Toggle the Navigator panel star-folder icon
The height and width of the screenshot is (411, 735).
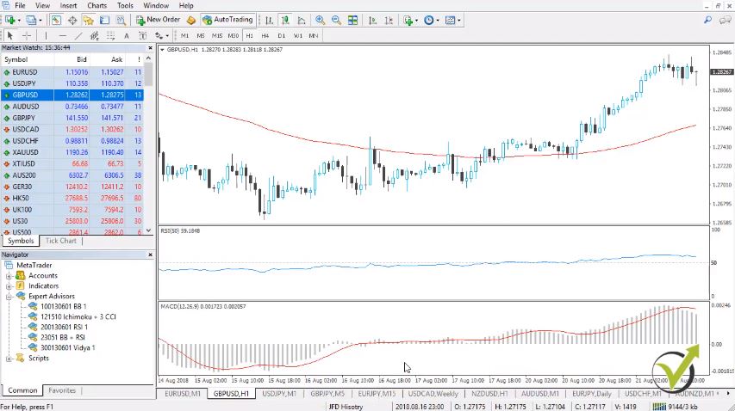click(x=88, y=20)
